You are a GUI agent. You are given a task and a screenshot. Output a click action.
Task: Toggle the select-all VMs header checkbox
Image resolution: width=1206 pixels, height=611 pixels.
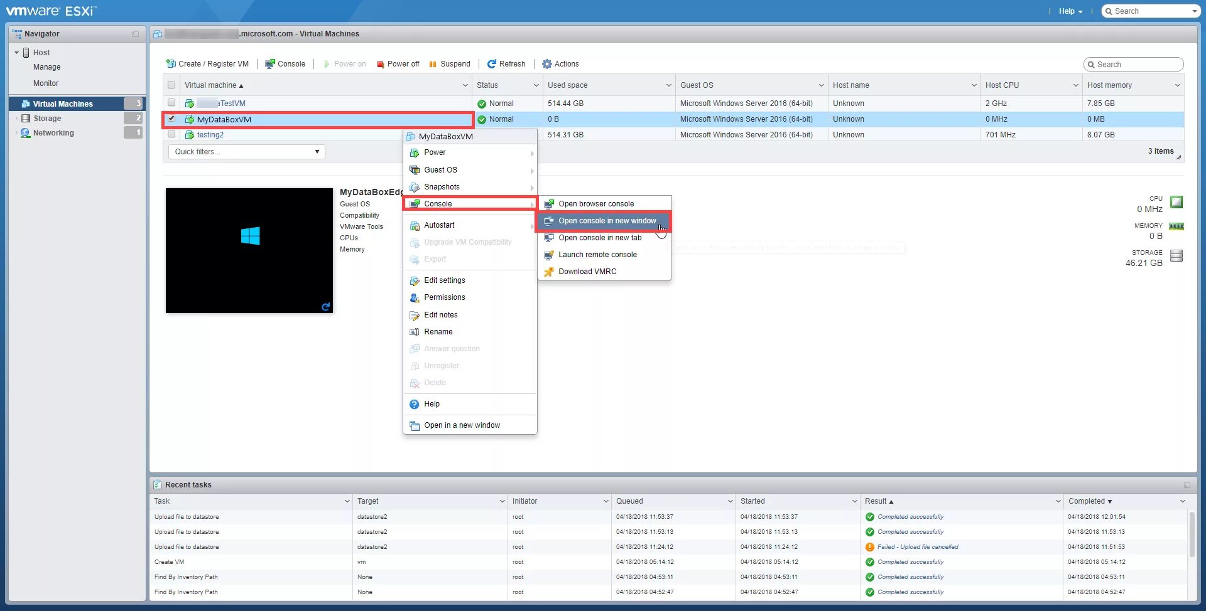(x=171, y=85)
